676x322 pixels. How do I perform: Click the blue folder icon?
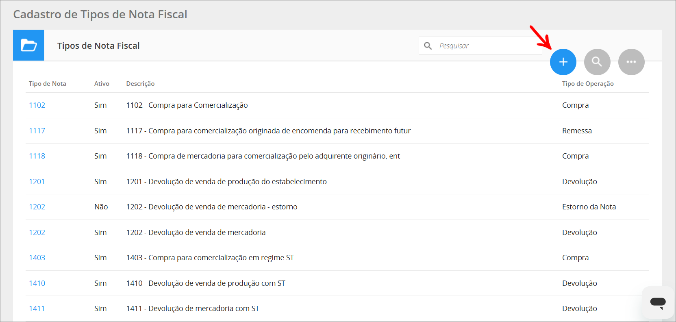(28, 45)
